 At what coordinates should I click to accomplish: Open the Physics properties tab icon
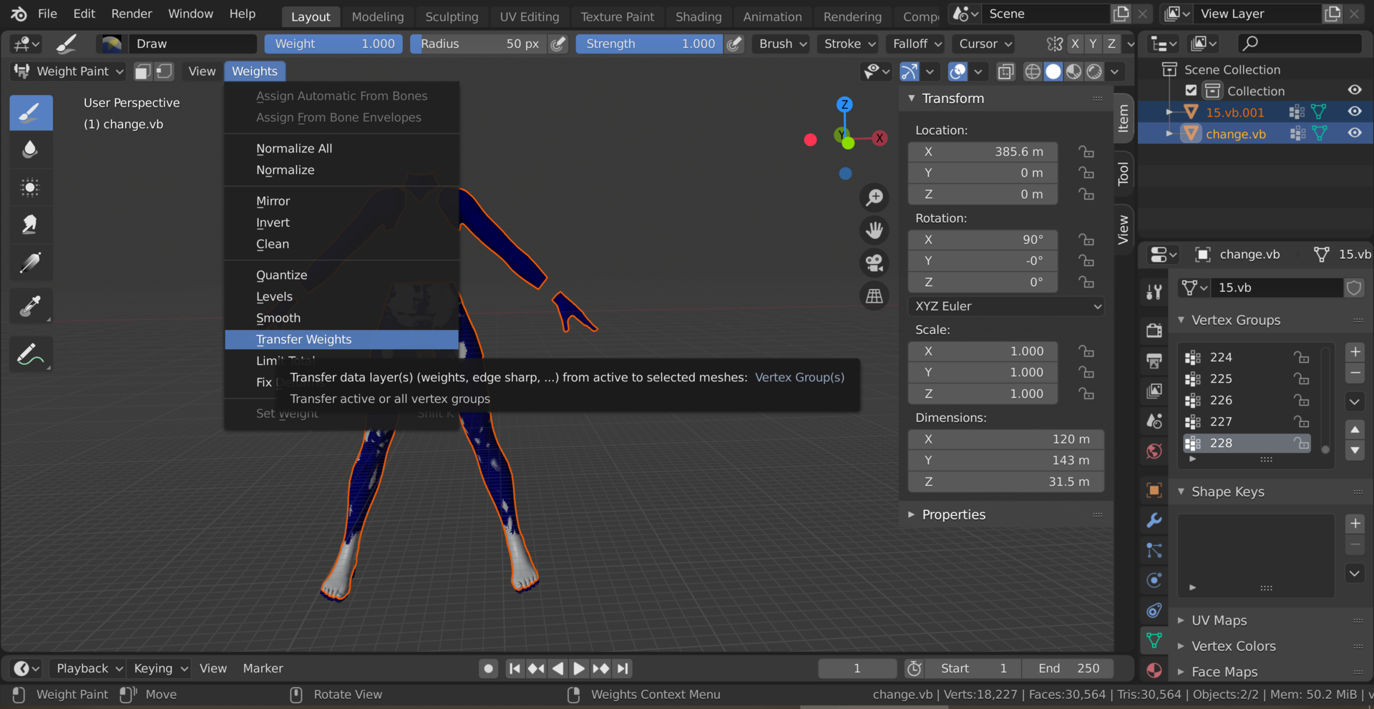[x=1154, y=580]
